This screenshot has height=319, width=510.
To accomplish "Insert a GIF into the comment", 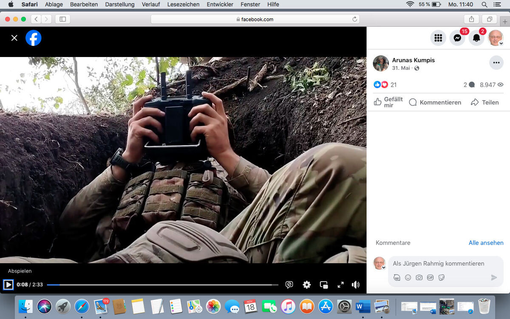I will 430,277.
